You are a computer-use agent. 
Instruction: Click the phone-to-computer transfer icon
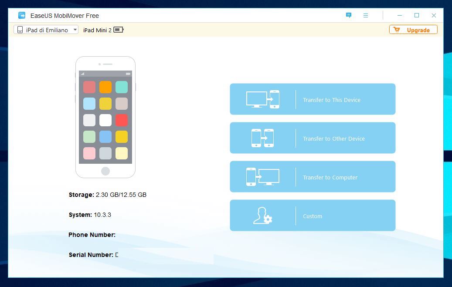[x=262, y=177]
